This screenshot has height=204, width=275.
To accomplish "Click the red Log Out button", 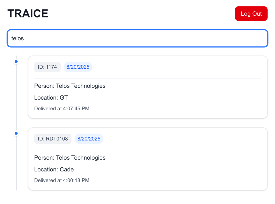I will pyautogui.click(x=251, y=14).
